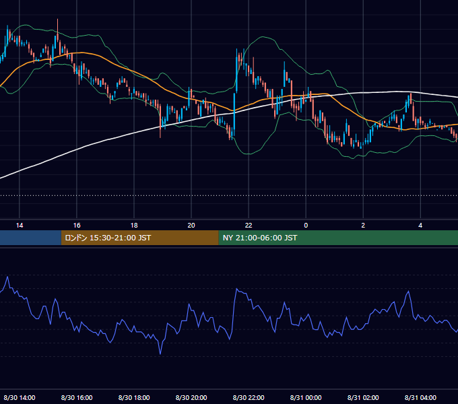The height and width of the screenshot is (404, 458).
Task: Click the 18 hour label on upper axis
Action: (x=134, y=226)
